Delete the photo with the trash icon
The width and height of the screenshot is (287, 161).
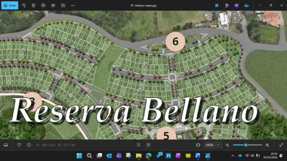[34, 5]
